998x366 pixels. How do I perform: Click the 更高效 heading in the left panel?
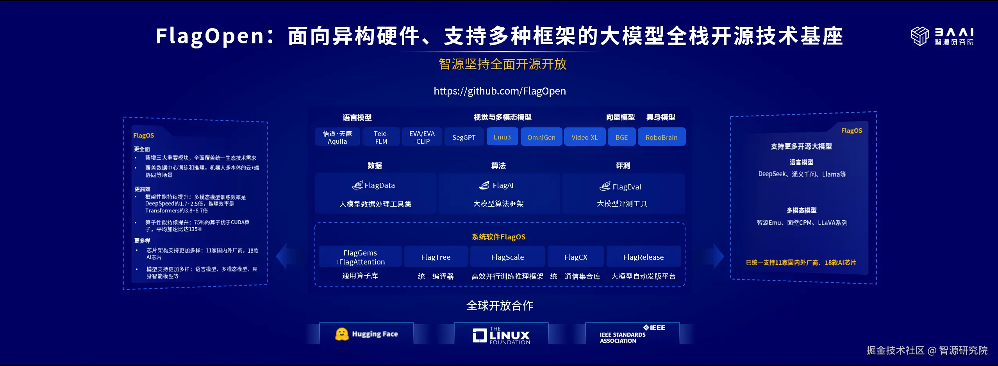(x=142, y=189)
